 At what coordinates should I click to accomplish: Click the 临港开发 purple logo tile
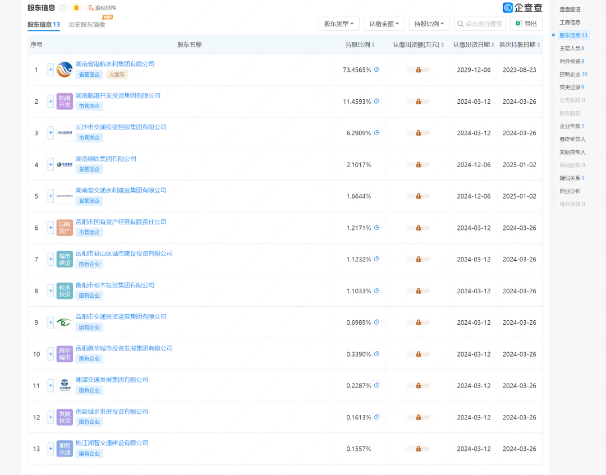coord(65,102)
